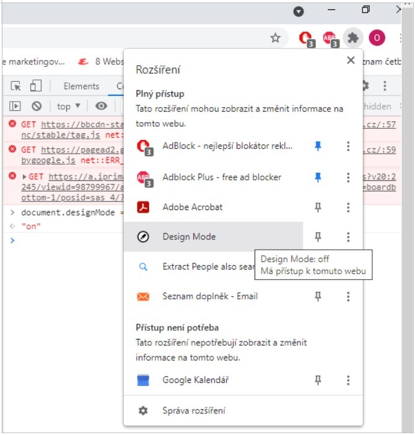Click document.designMode console entry
415x435 pixels.
(x=72, y=213)
